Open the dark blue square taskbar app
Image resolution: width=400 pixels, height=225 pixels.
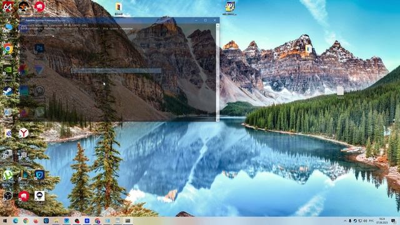[x=46, y=221]
